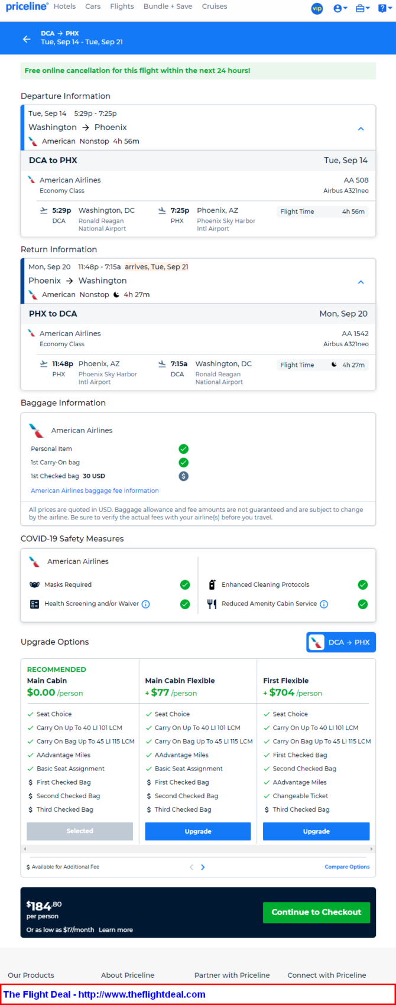Open the help question mark menu

click(x=384, y=8)
